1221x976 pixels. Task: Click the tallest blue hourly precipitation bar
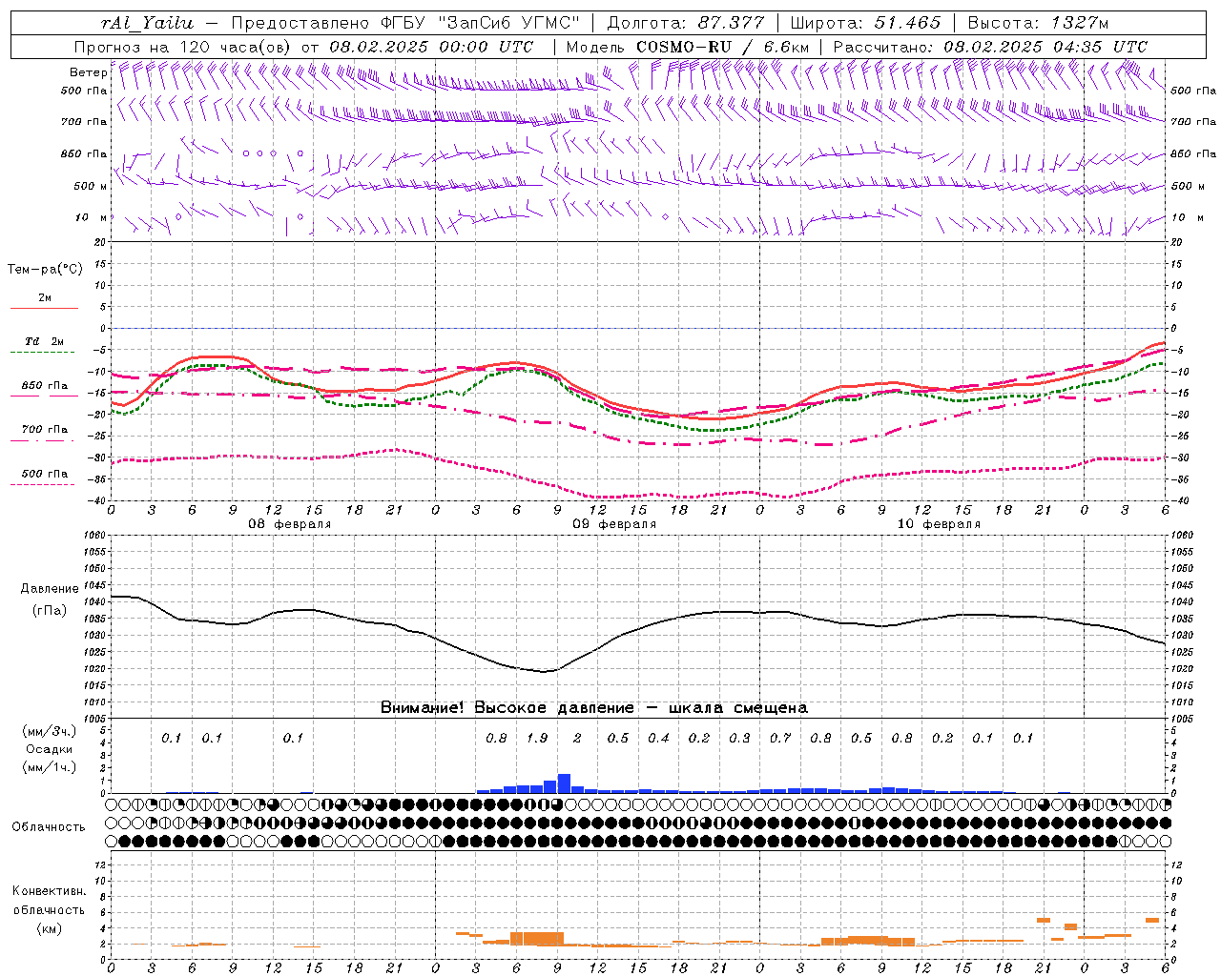point(564,783)
